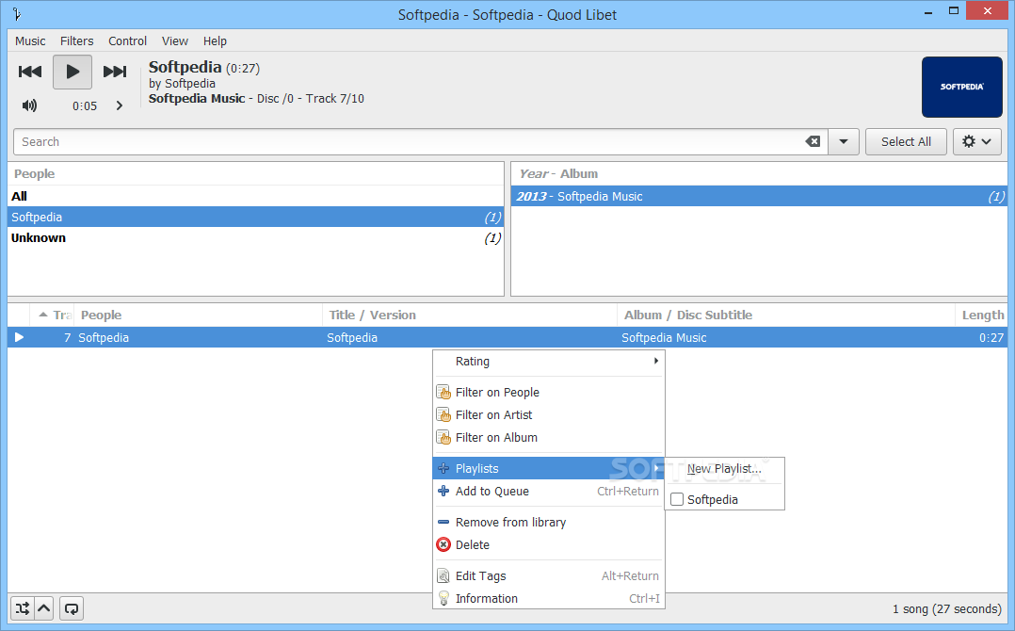Viewport: 1015px width, 631px height.
Task: Open the shuffle options up-arrow
Action: 44,608
